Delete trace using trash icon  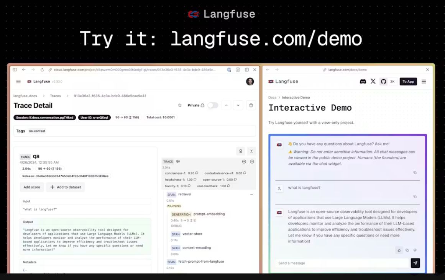(251, 105)
